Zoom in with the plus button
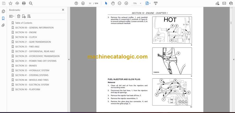This screenshot has height=113, width=235. pos(126,3)
